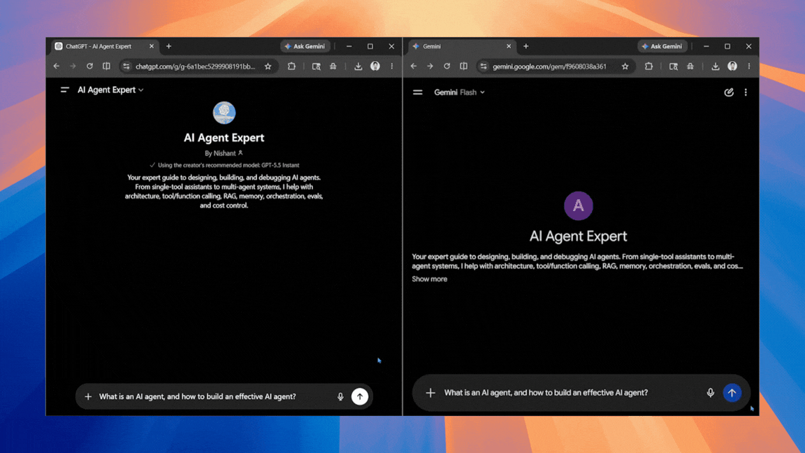Send the Gemini prompt with the blue arrow button
Viewport: 805px width, 453px height.
[732, 393]
